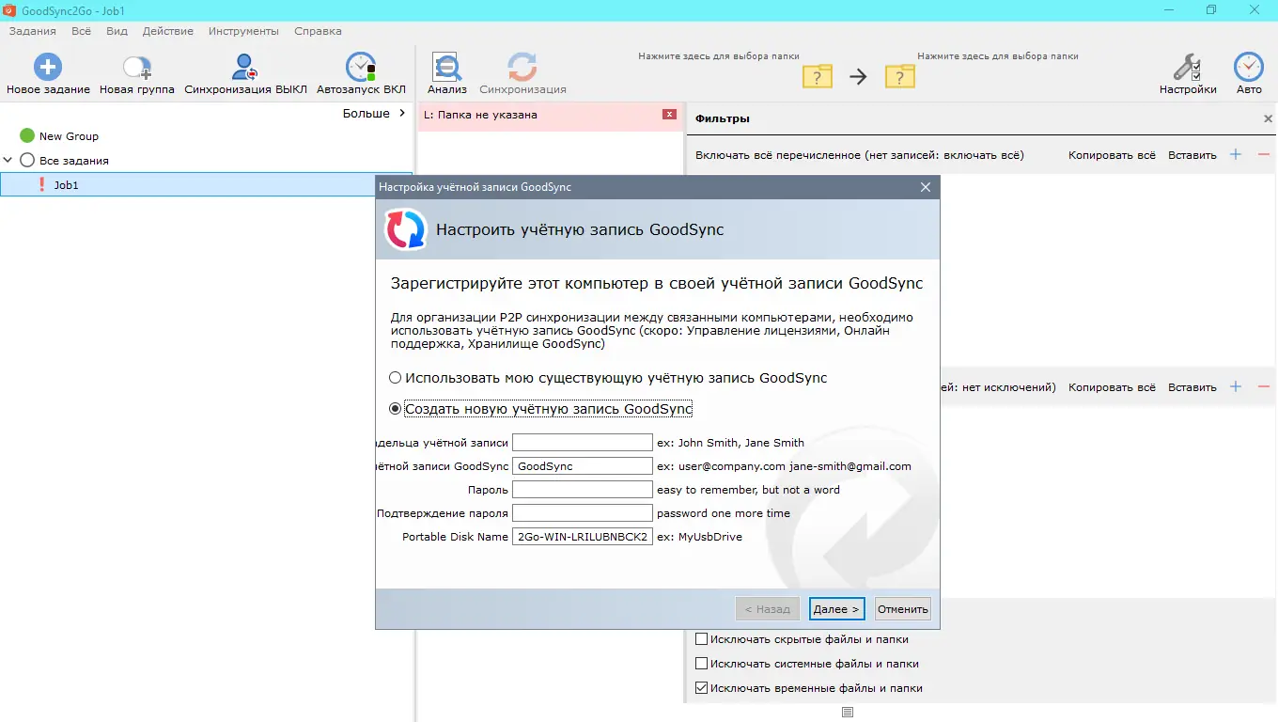Create a new job with Новое задание
This screenshot has height=722, width=1278.
click(48, 68)
